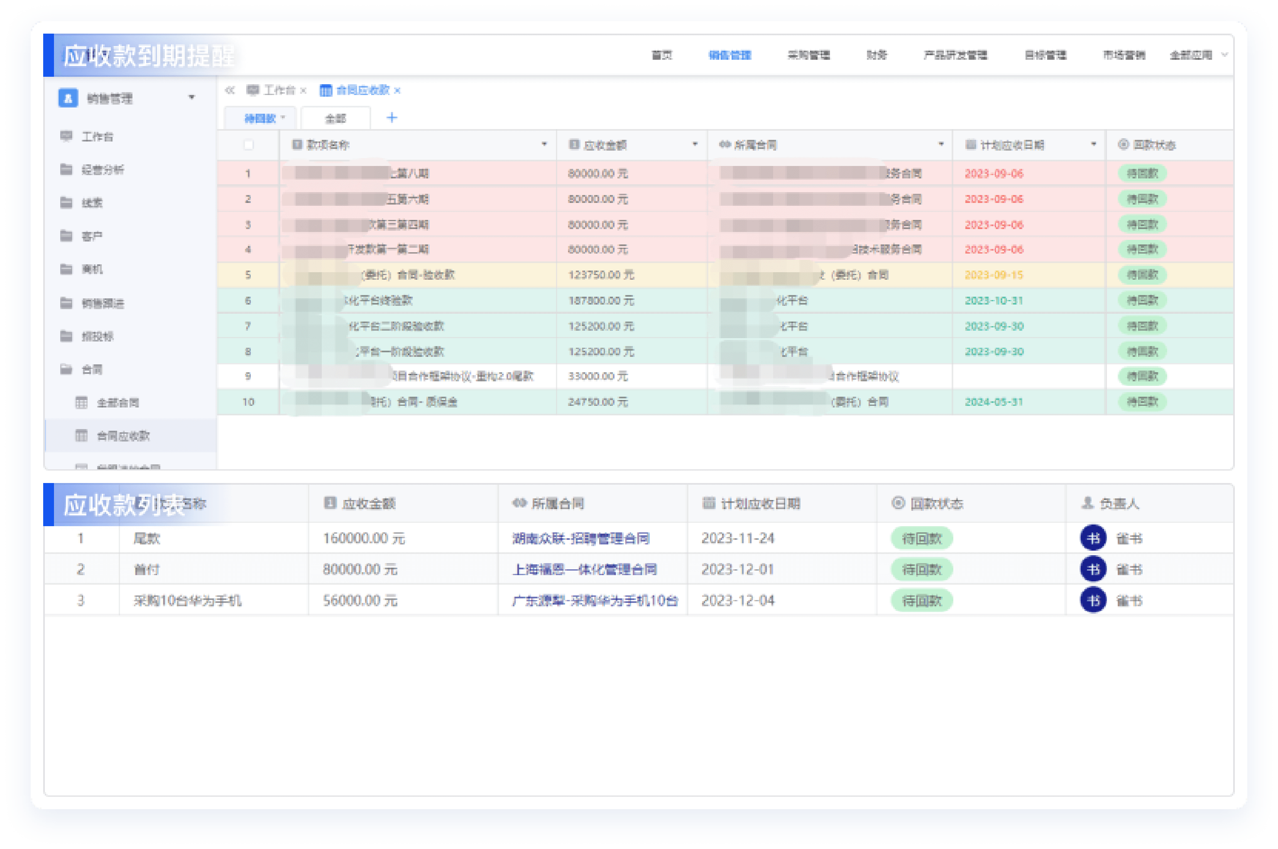Viewport: 1278px width, 849px height.
Task: Expand the 全部应用 dropdown chevron
Action: pyautogui.click(x=1224, y=55)
